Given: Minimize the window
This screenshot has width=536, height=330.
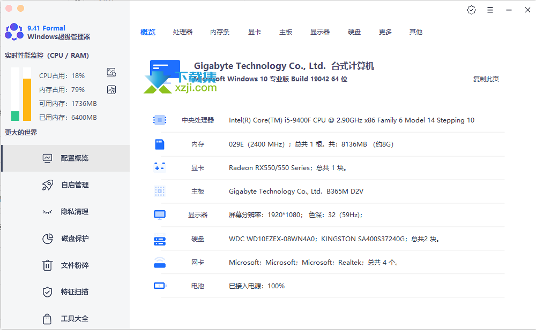Looking at the screenshot, I should 509,10.
